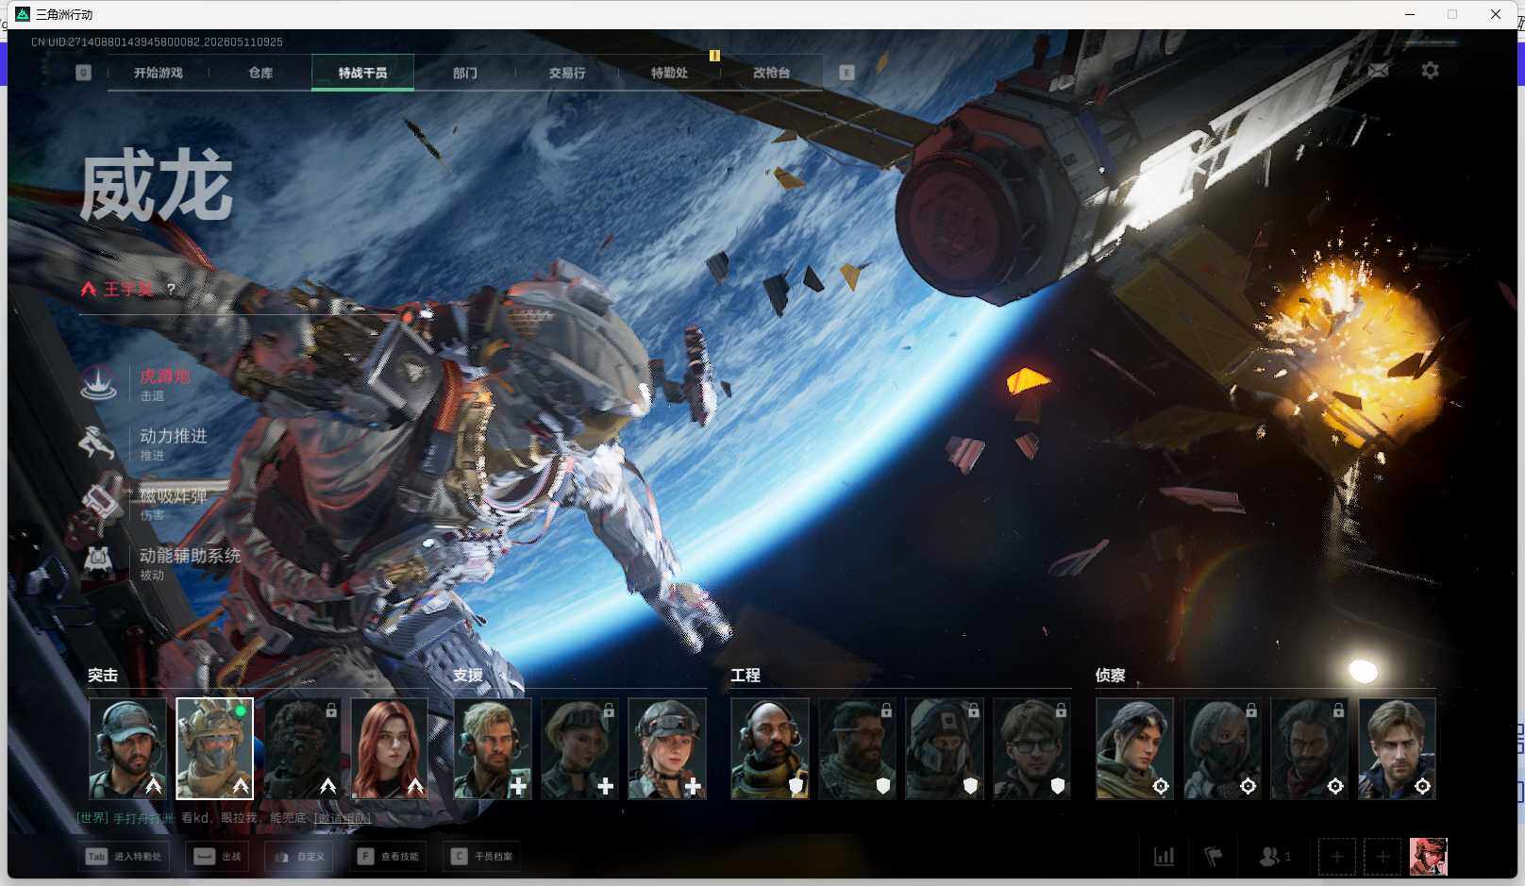
Task: Click the 威龙 operator title
Action: point(156,187)
